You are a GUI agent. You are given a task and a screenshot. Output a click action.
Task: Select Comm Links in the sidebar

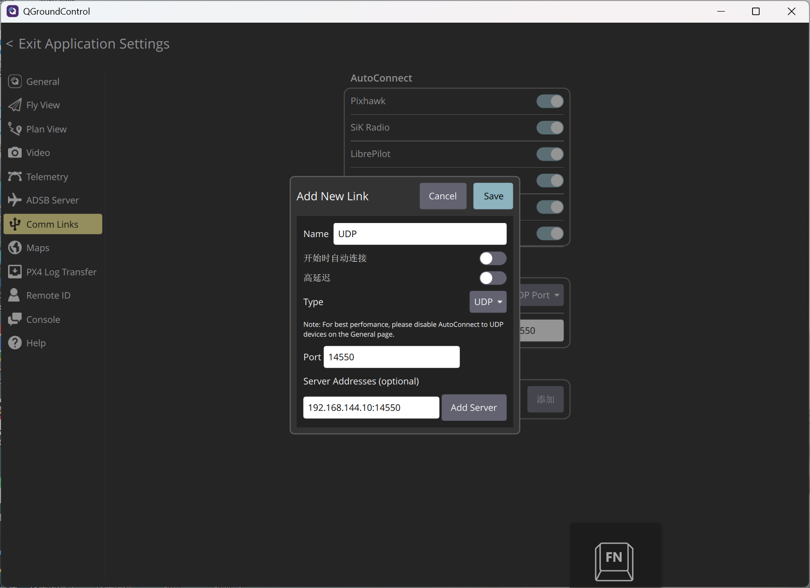53,224
